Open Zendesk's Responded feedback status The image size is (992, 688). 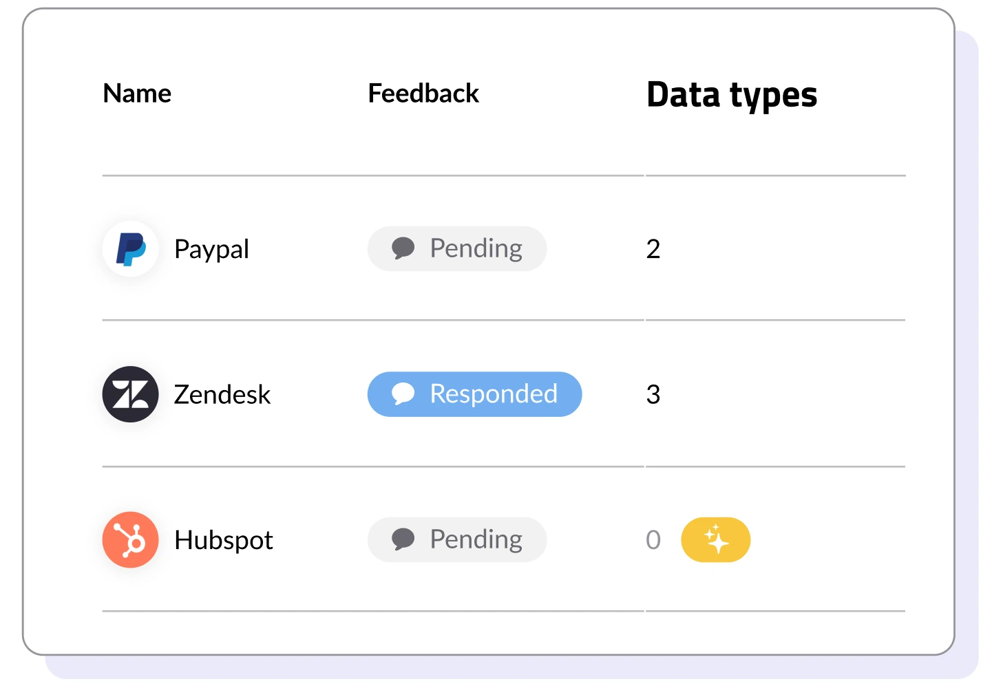tap(474, 394)
